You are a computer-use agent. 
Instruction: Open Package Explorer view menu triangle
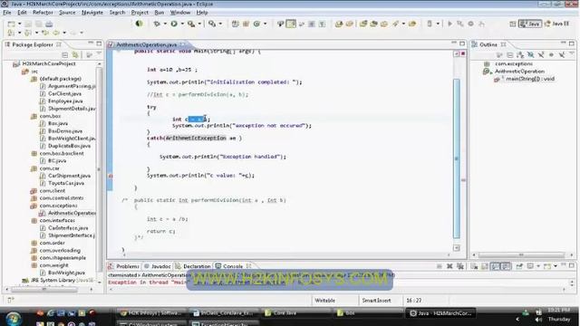[x=99, y=54]
